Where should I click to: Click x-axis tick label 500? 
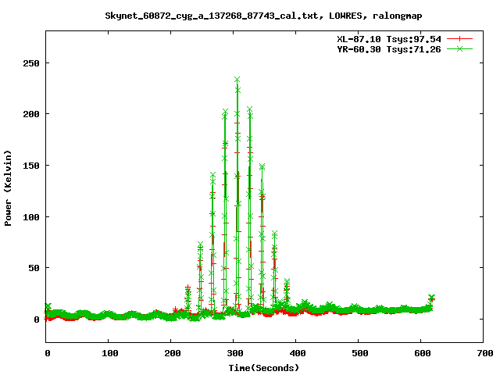click(360, 353)
